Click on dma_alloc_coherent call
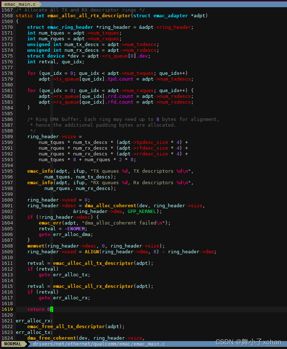 tap(110, 206)
